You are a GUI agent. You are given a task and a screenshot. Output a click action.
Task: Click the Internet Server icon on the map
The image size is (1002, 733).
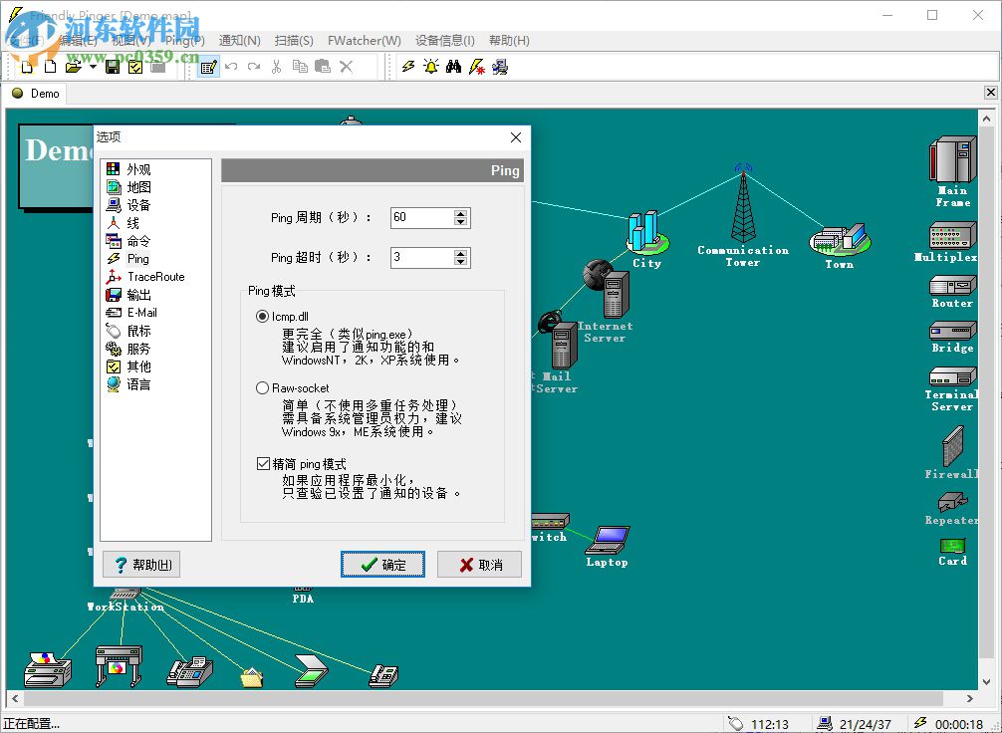[x=608, y=289]
